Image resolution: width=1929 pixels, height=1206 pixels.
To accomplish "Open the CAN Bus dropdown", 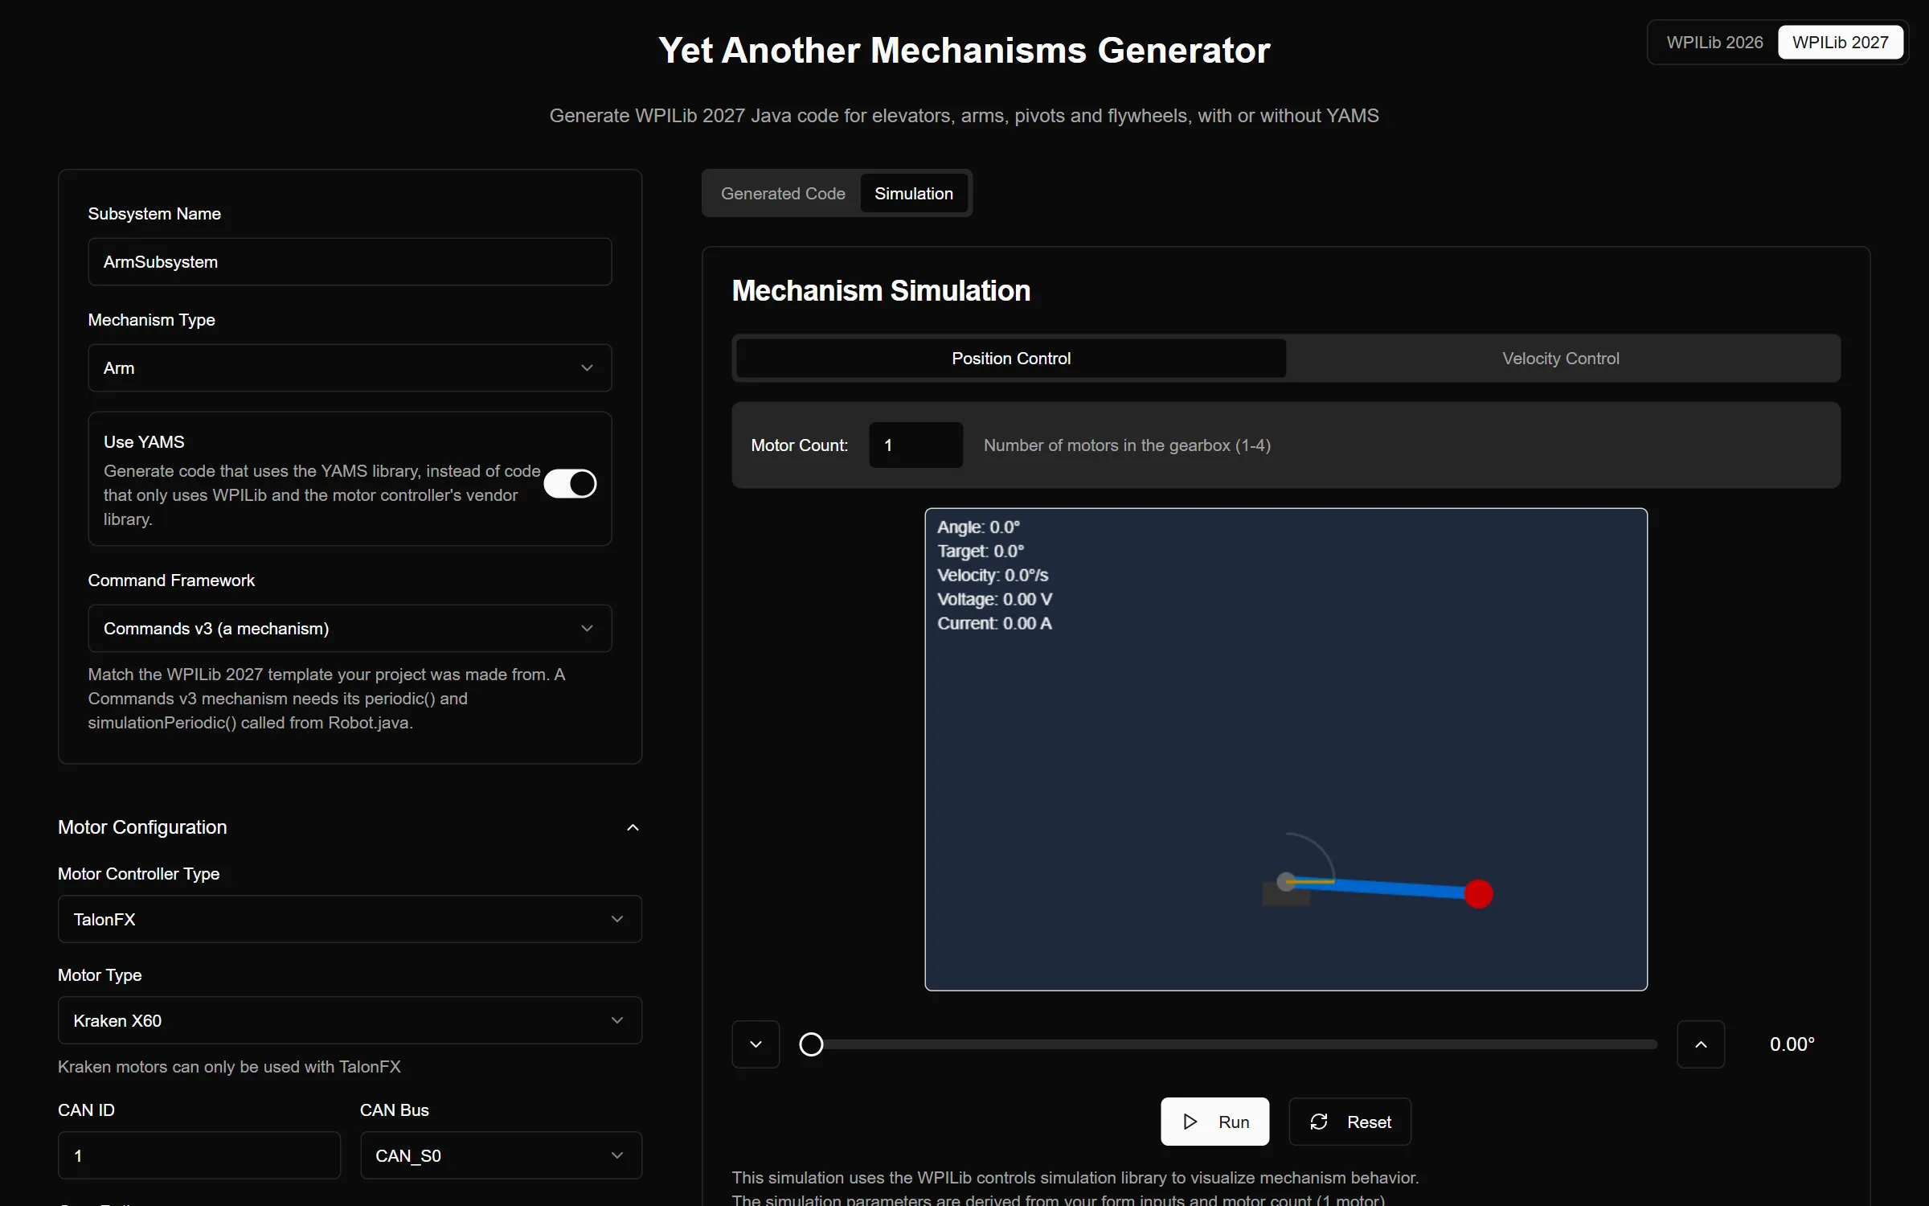I will coord(501,1156).
